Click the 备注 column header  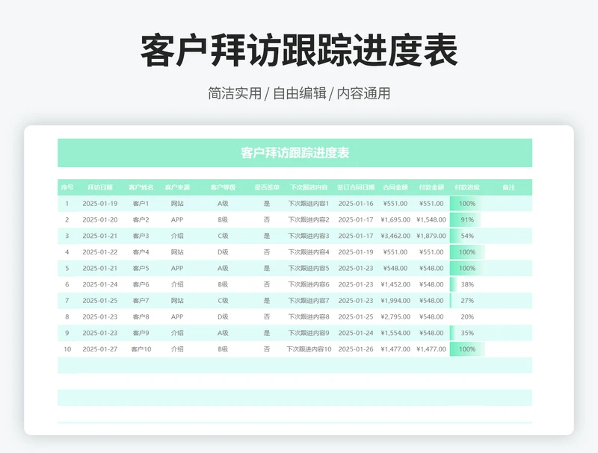point(509,187)
